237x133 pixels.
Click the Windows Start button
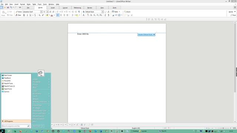tap(2, 131)
